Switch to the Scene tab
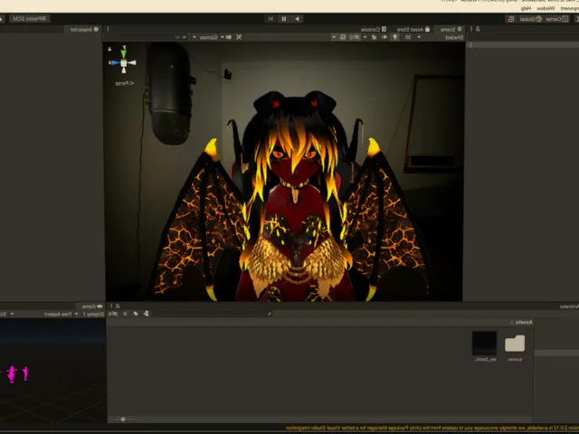 point(451,29)
